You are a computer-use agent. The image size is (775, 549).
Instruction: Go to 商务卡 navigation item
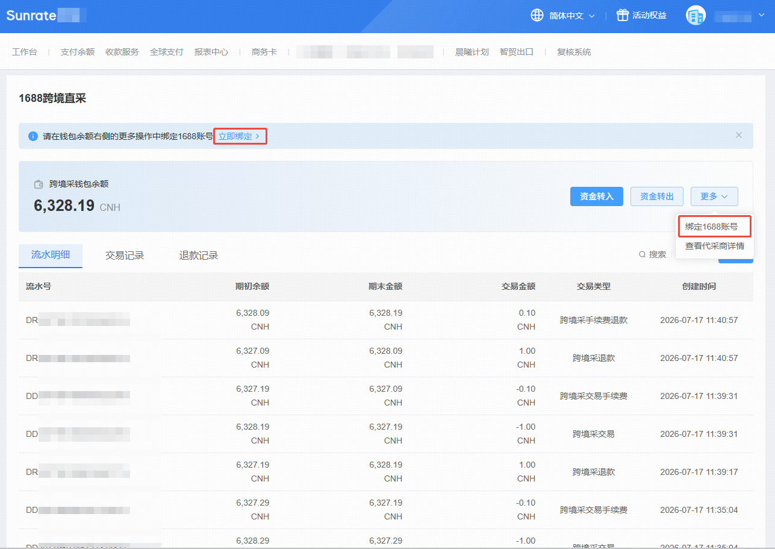(264, 52)
